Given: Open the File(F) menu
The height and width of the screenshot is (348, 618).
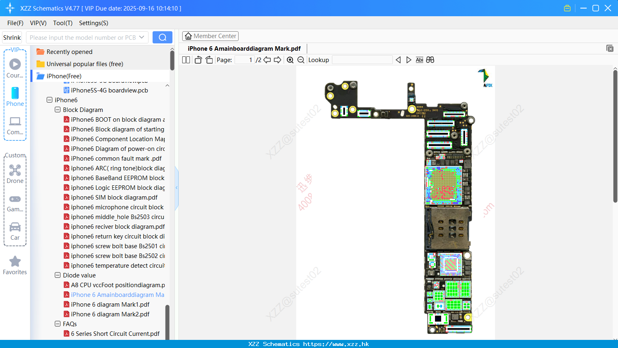Looking at the screenshot, I should [15, 23].
